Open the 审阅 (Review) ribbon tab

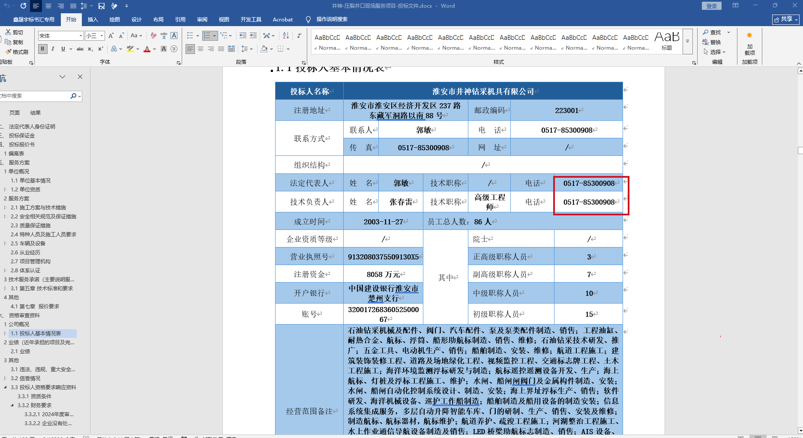tap(202, 20)
